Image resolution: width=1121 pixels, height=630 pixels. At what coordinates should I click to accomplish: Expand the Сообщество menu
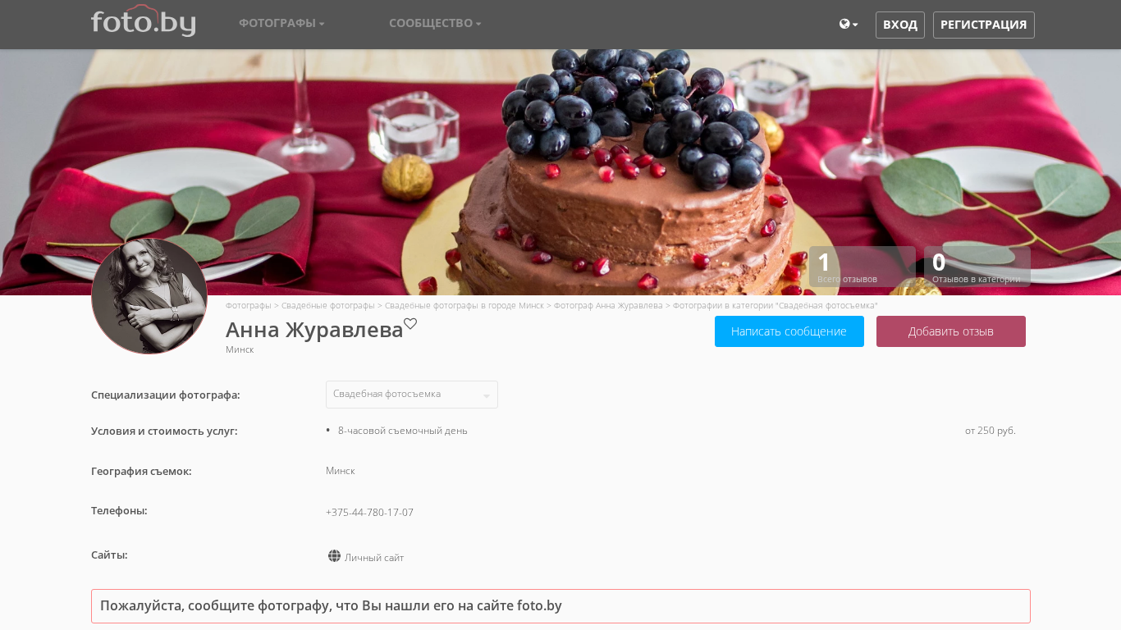435,23
